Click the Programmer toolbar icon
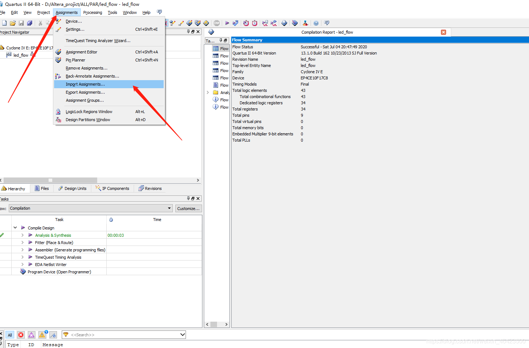This screenshot has height=348, width=529. pos(295,23)
